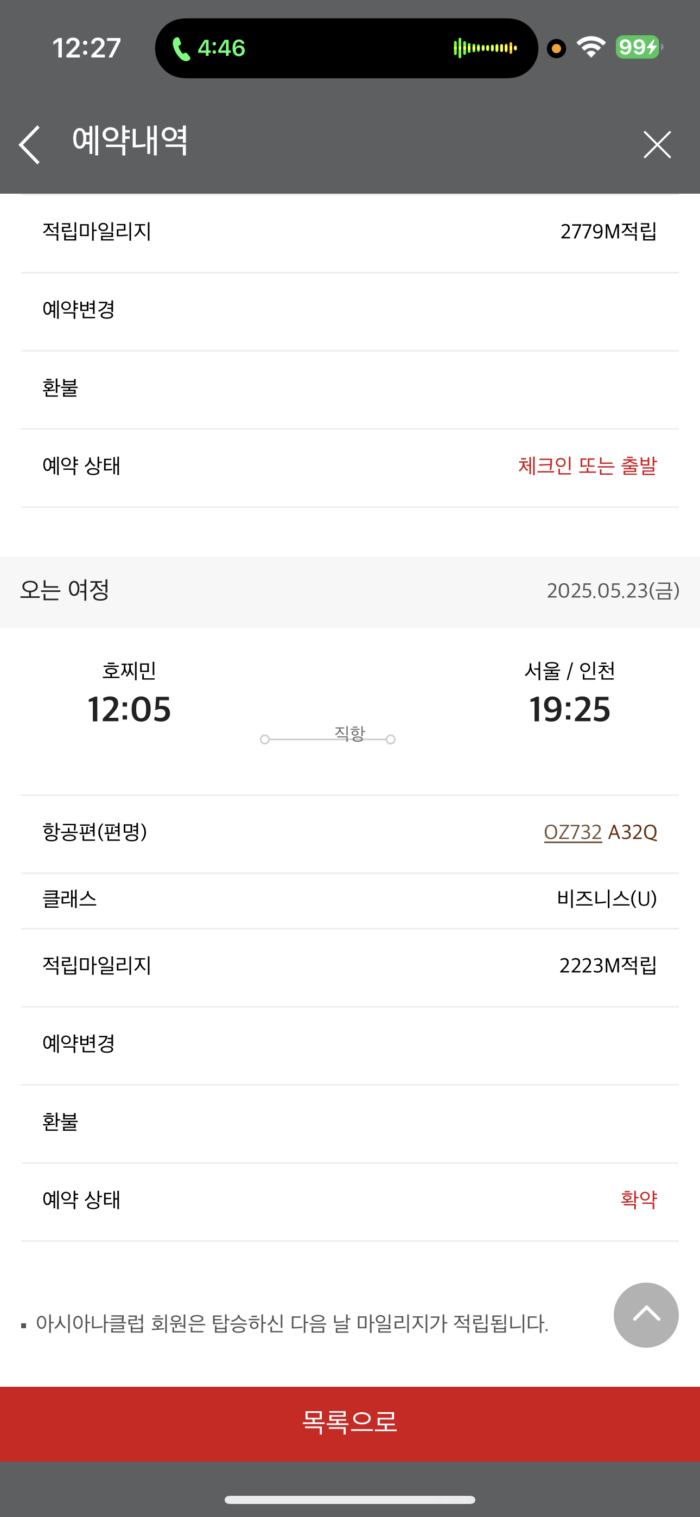700x1517 pixels.
Task: Tap the 체크인 또는 출발 status text
Action: 587,466
